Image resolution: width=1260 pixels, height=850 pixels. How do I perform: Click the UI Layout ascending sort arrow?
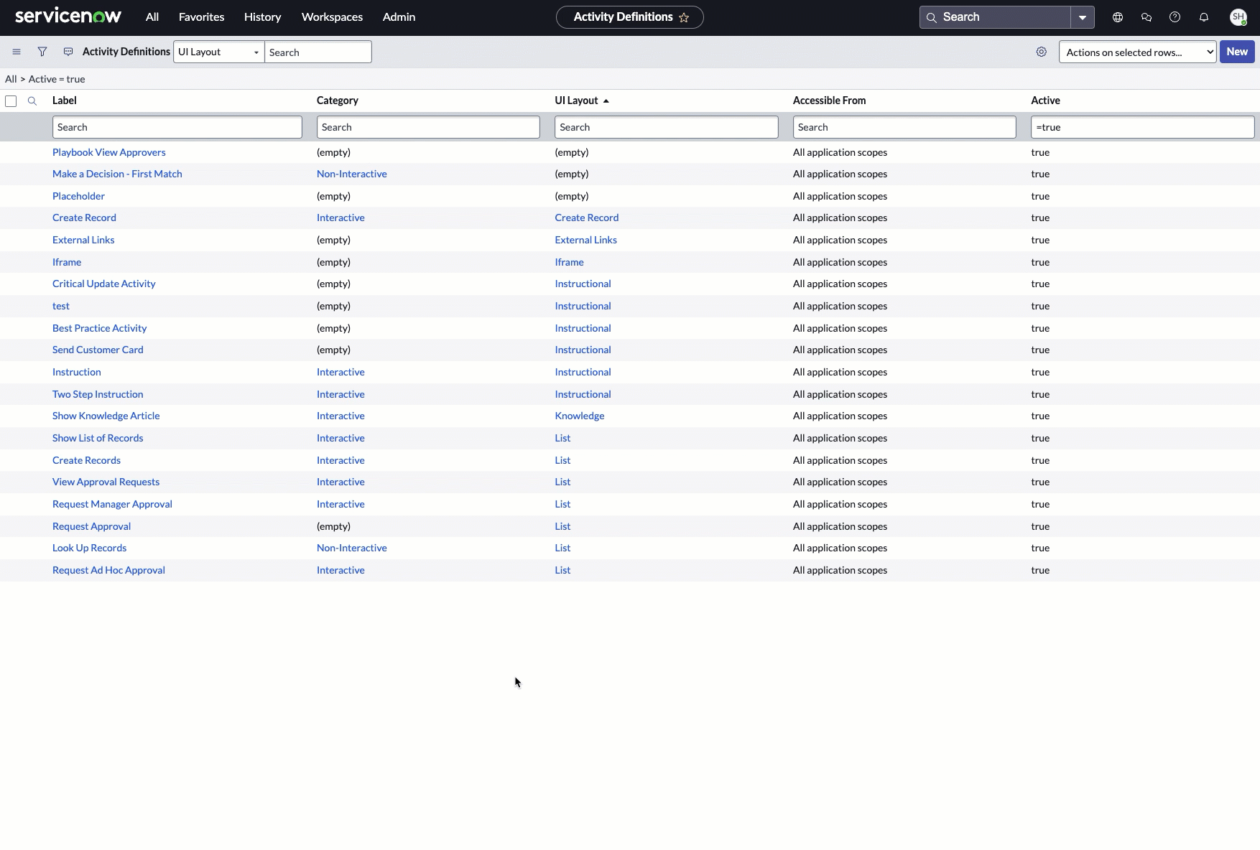click(x=606, y=101)
